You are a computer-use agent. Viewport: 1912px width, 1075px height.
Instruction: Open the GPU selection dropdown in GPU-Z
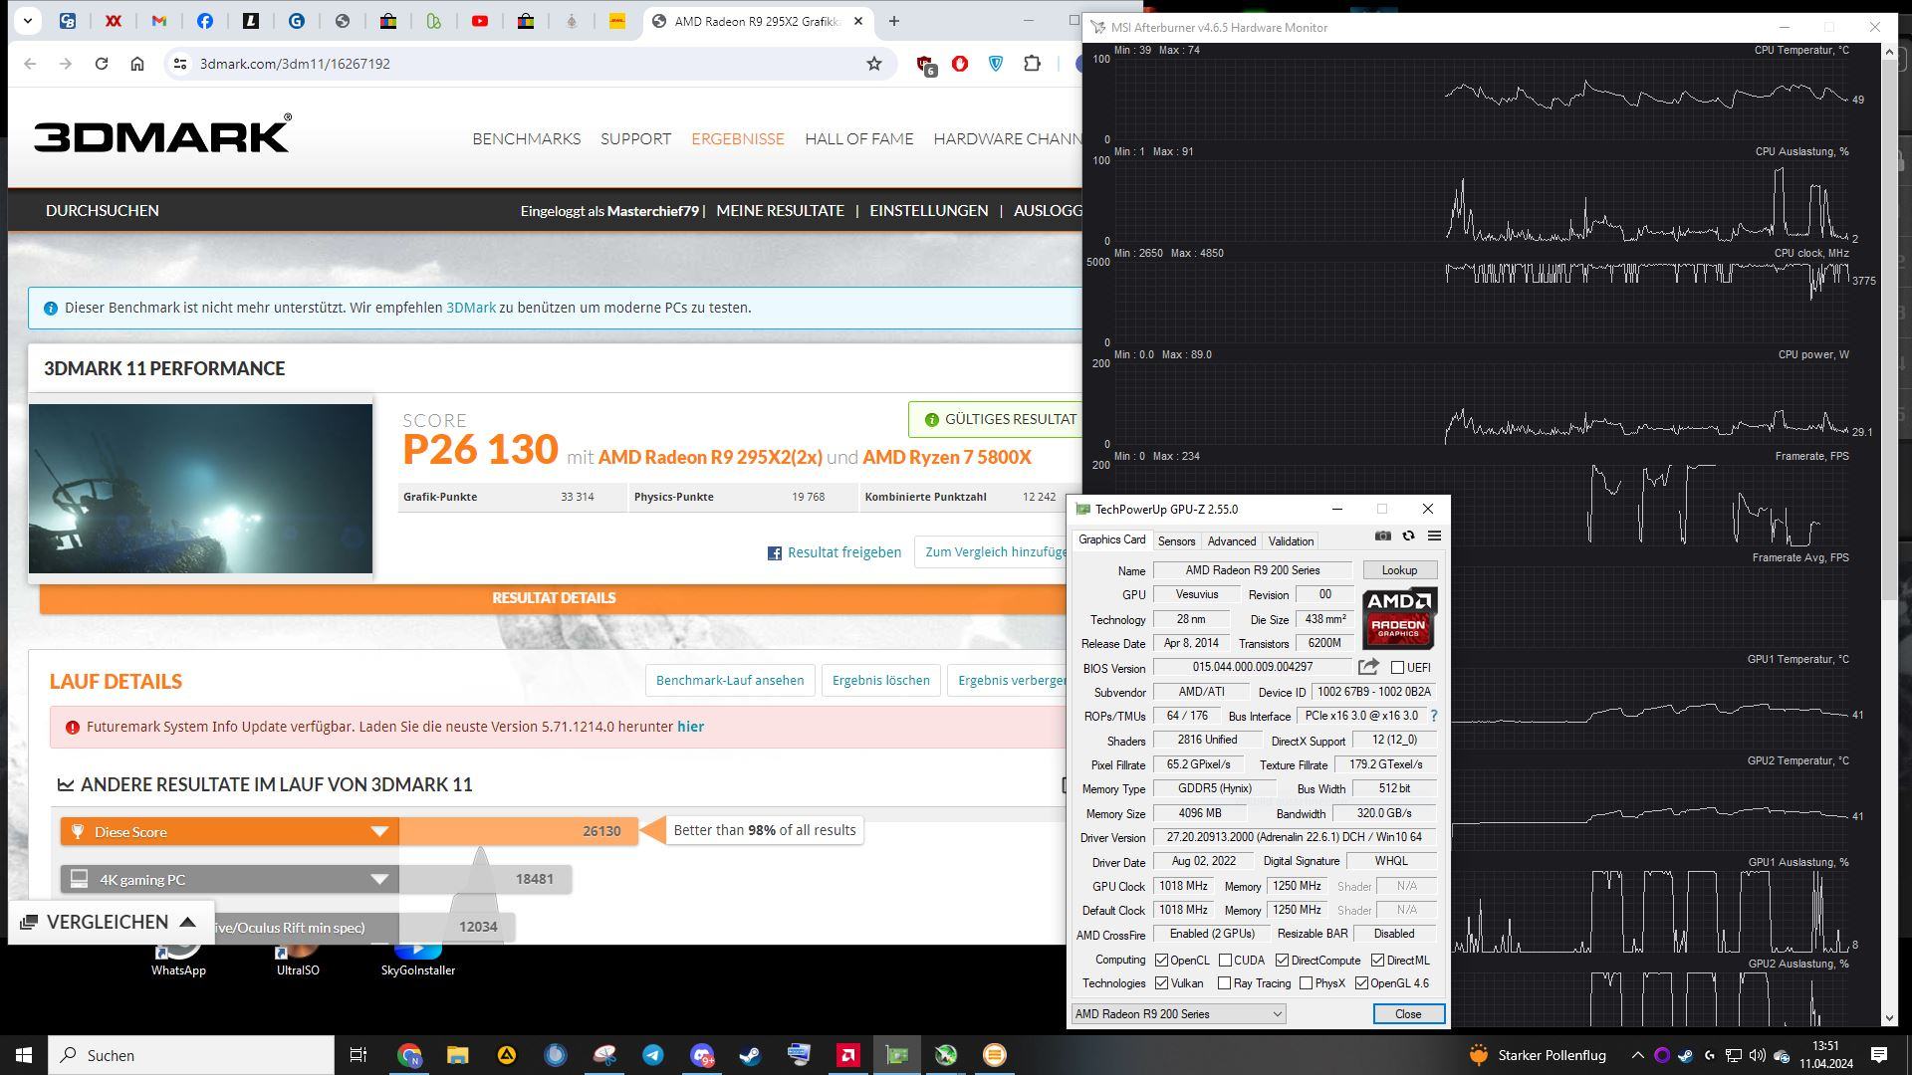click(x=1178, y=1014)
